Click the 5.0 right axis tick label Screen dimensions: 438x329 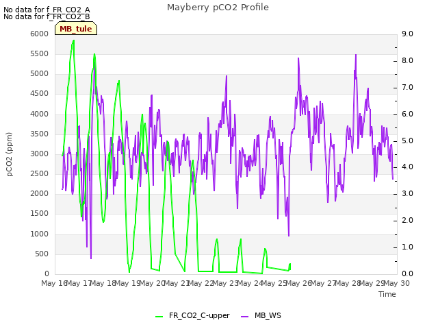click(x=407, y=141)
